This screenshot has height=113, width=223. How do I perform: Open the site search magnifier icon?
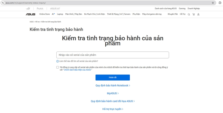tap(189, 14)
